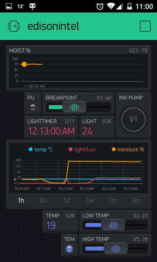Select the 1h time range tab
Image resolution: width=157 pixels, height=262 pixels.
(21, 200)
